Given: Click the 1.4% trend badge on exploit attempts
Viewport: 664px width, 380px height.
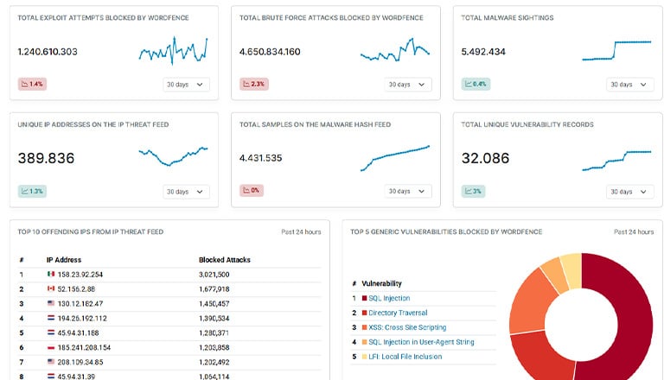Looking at the screenshot, I should click(32, 84).
